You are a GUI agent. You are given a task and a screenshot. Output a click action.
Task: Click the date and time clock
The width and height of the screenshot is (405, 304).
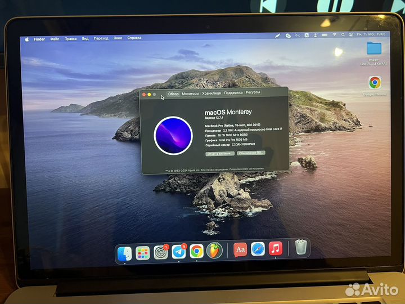[x=371, y=34]
